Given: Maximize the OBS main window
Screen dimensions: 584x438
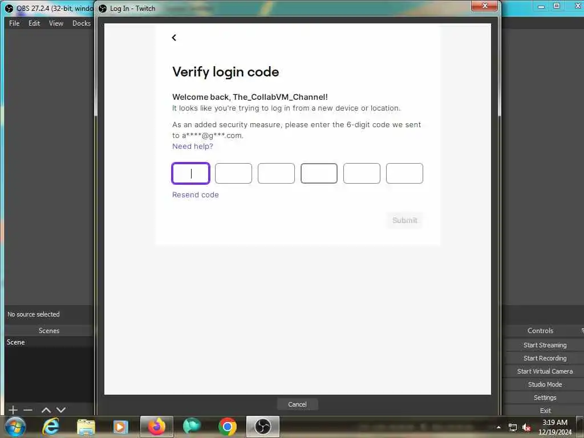Looking at the screenshot, I should [x=557, y=6].
